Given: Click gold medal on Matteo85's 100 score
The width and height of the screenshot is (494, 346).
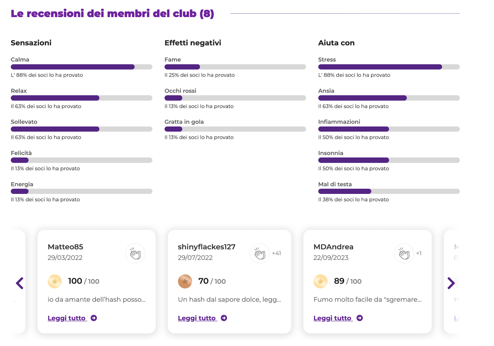Looking at the screenshot, I should point(55,281).
